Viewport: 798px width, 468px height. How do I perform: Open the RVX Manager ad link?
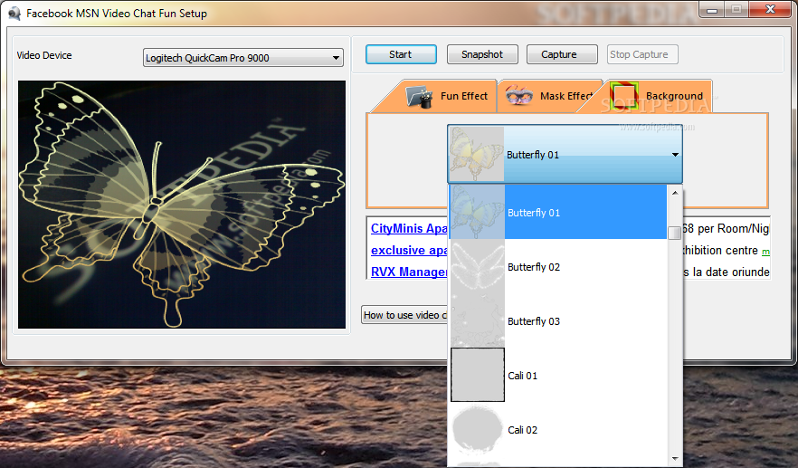point(409,272)
